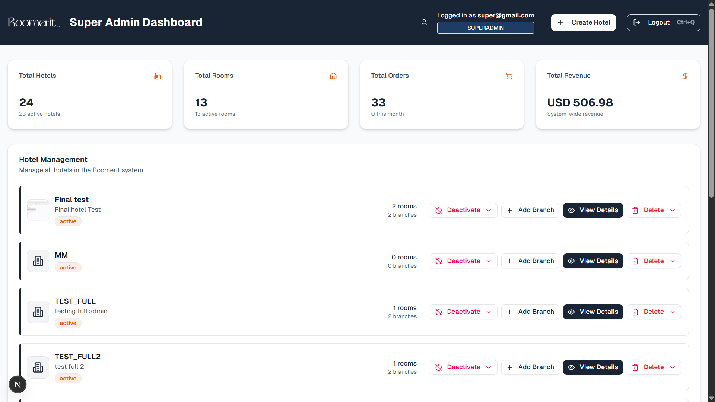Expand the Delete dropdown chevron for Final test

673,210
